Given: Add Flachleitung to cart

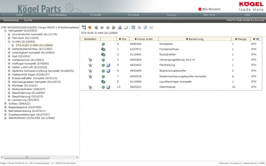Looking at the screenshot, I should click(90, 65).
